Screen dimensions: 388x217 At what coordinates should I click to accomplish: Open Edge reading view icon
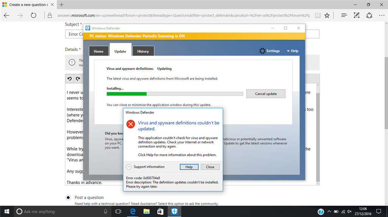pos(318,15)
